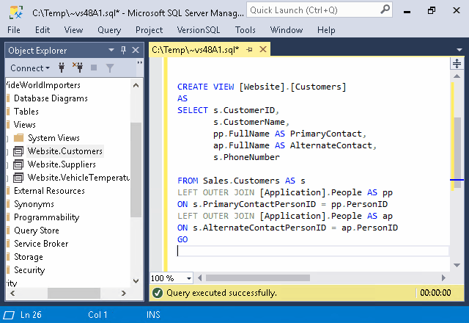The height and width of the screenshot is (323, 469).
Task: Open the zoom level 100 % dropdown
Action: pos(188,278)
